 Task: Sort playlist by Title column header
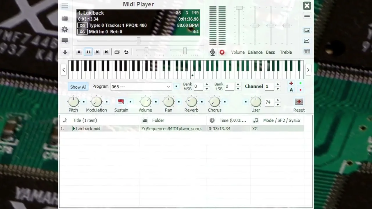(85, 120)
